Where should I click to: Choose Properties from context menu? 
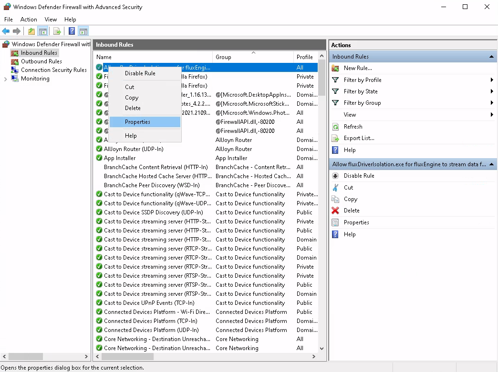[x=145, y=122]
